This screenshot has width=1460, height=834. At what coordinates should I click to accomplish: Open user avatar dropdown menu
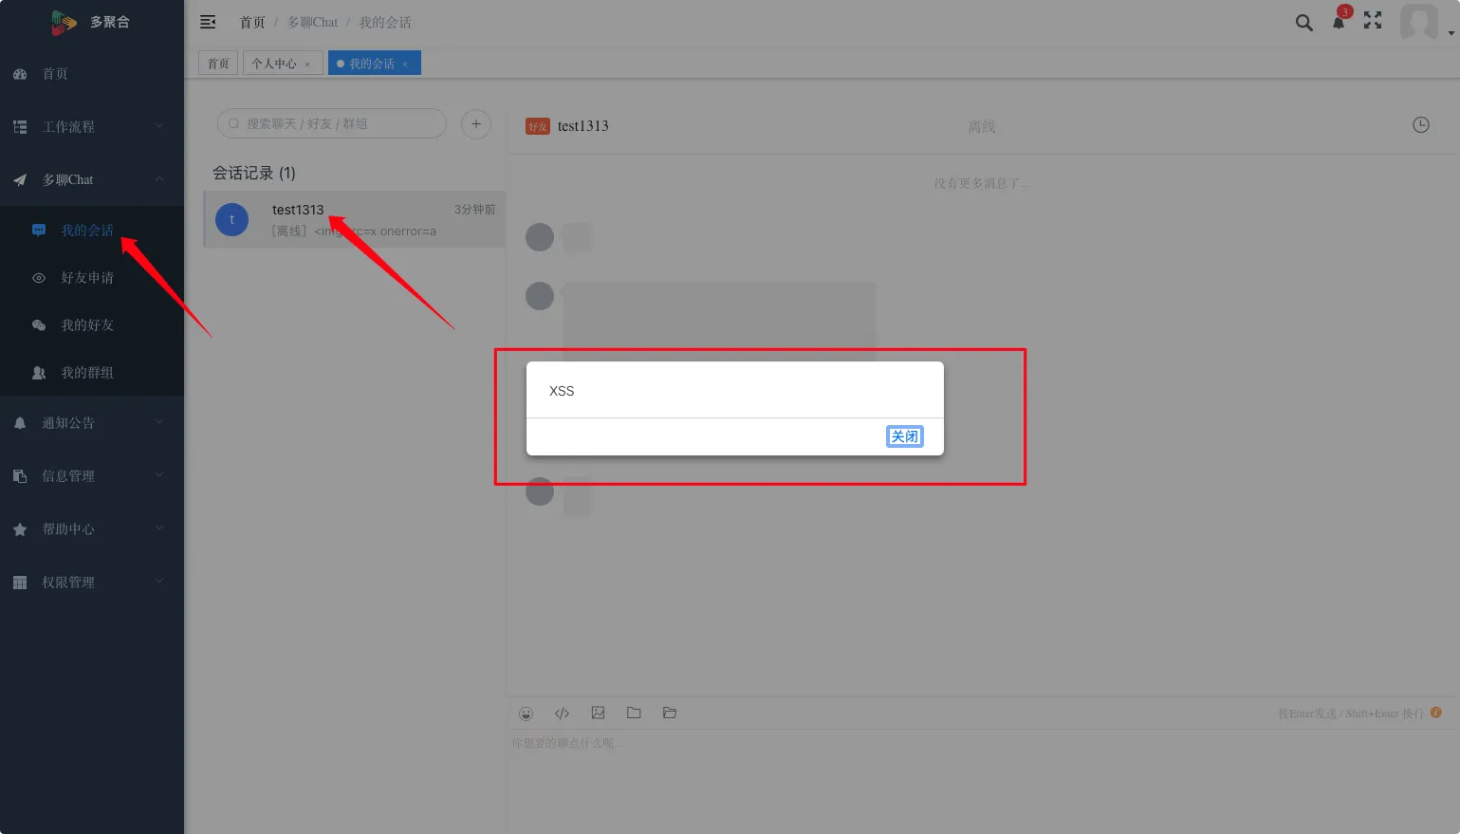pos(1420,22)
